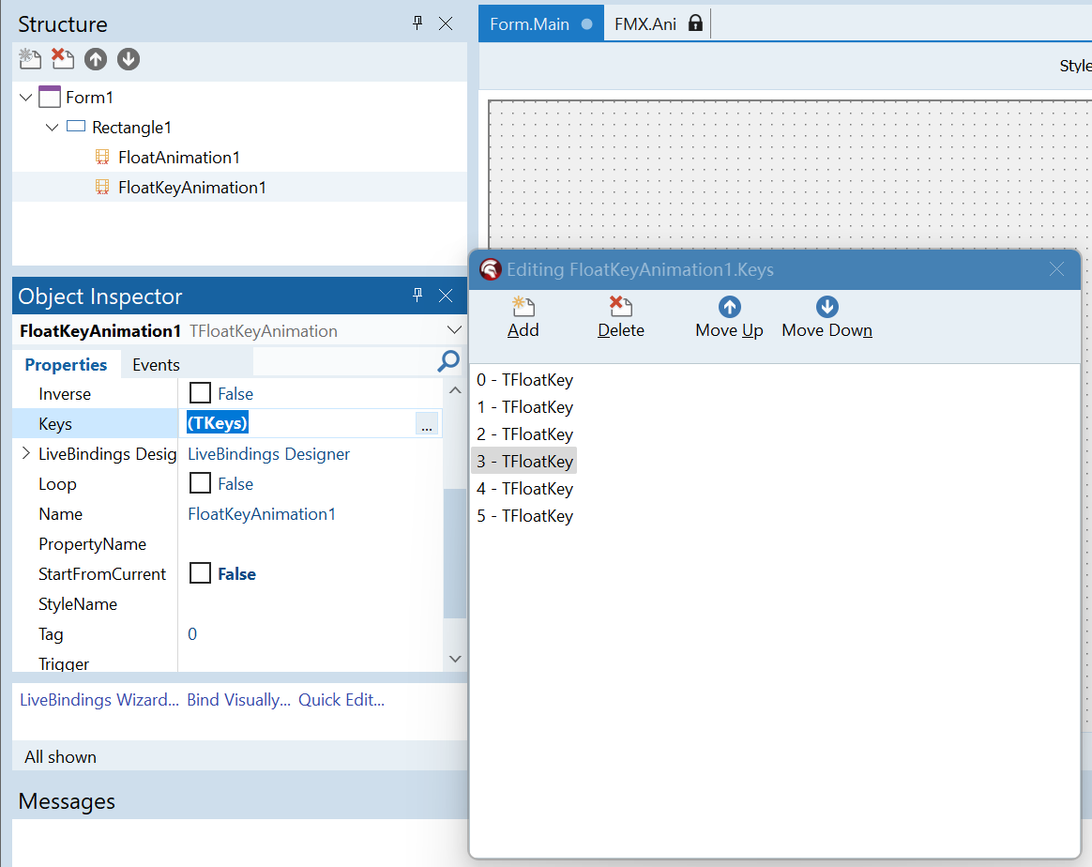Click new item icon in Structure toolbar
Viewport: 1092px width, 867px height.
coord(30,59)
